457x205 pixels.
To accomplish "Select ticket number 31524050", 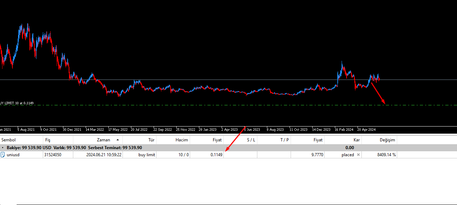I will click(x=53, y=155).
